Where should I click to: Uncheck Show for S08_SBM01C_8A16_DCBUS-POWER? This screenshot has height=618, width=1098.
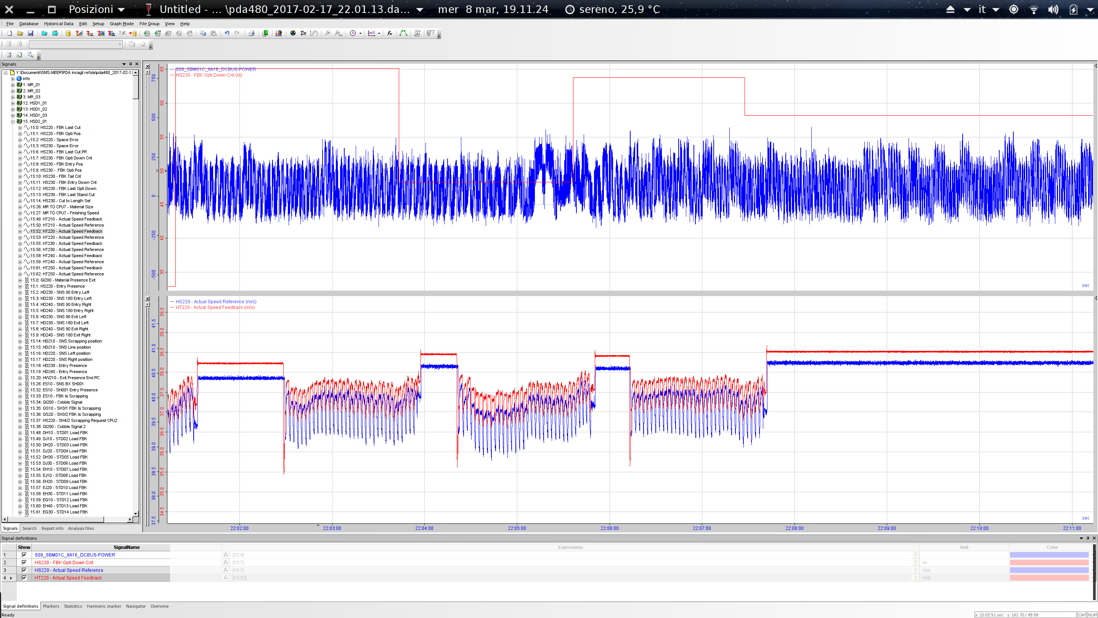point(24,555)
